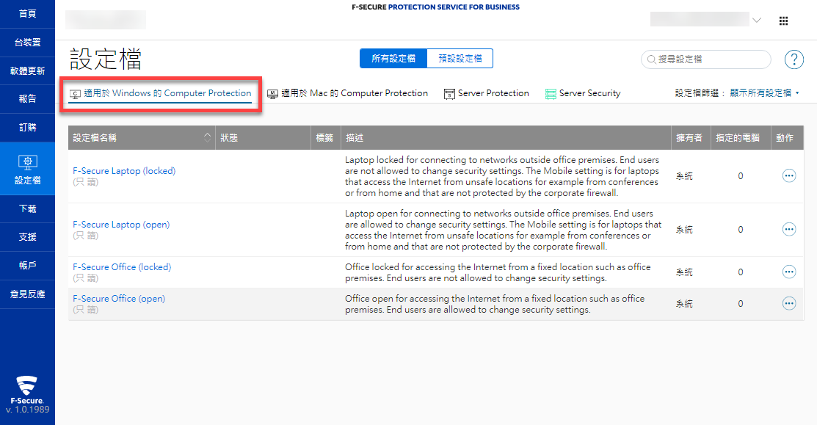Go to 軟體更新 in the sidebar

pyautogui.click(x=27, y=71)
